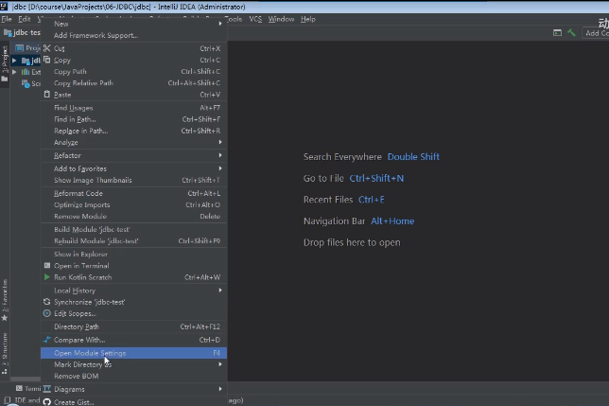Click the layout icon left of the hammer

point(557,33)
